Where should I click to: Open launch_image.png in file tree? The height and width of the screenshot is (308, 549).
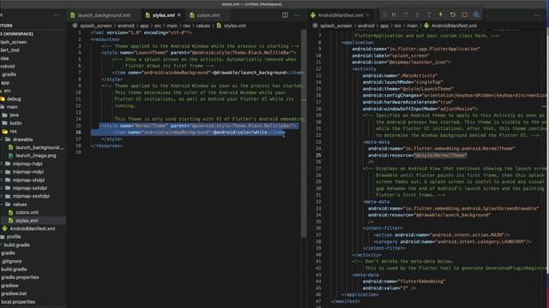point(36,156)
